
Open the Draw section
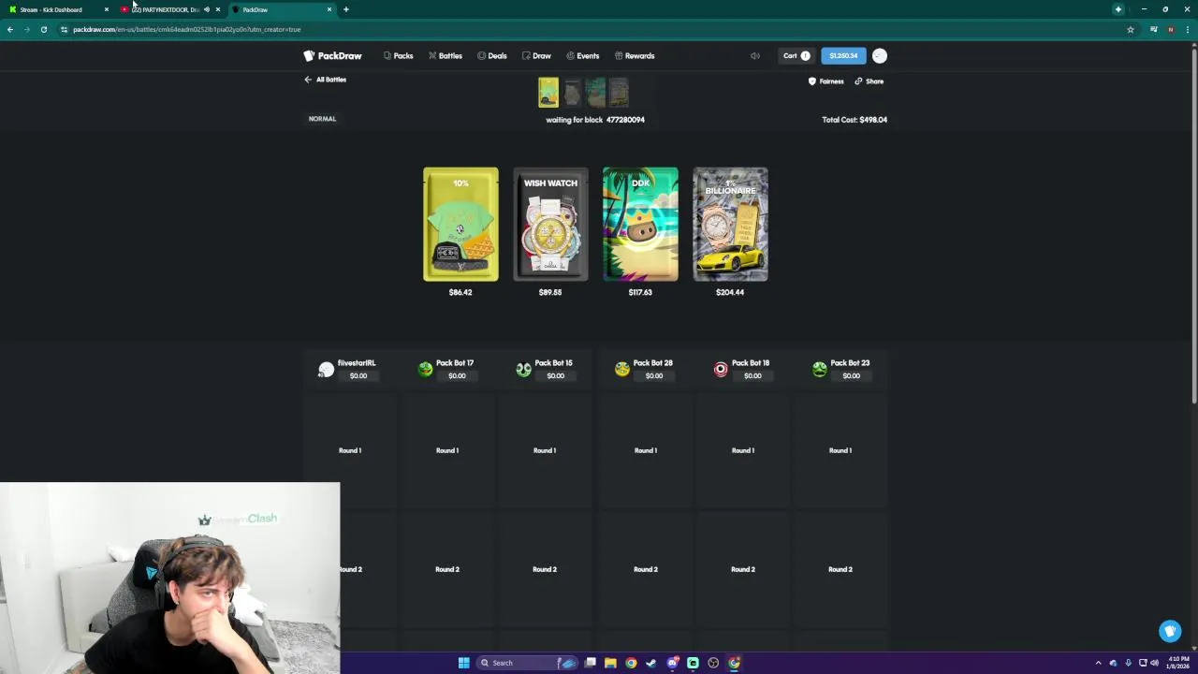(x=536, y=56)
